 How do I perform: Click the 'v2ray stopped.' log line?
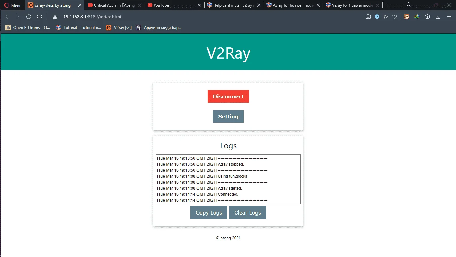pyautogui.click(x=201, y=164)
